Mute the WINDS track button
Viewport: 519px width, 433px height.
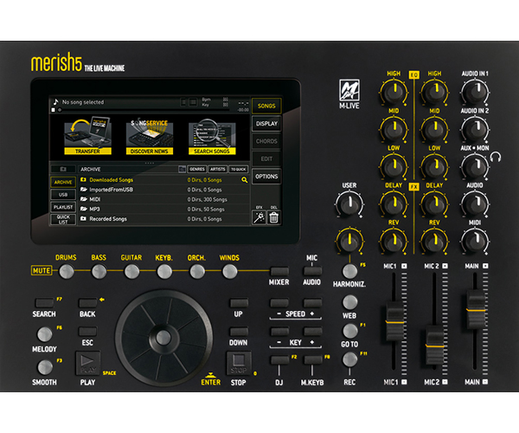click(230, 272)
